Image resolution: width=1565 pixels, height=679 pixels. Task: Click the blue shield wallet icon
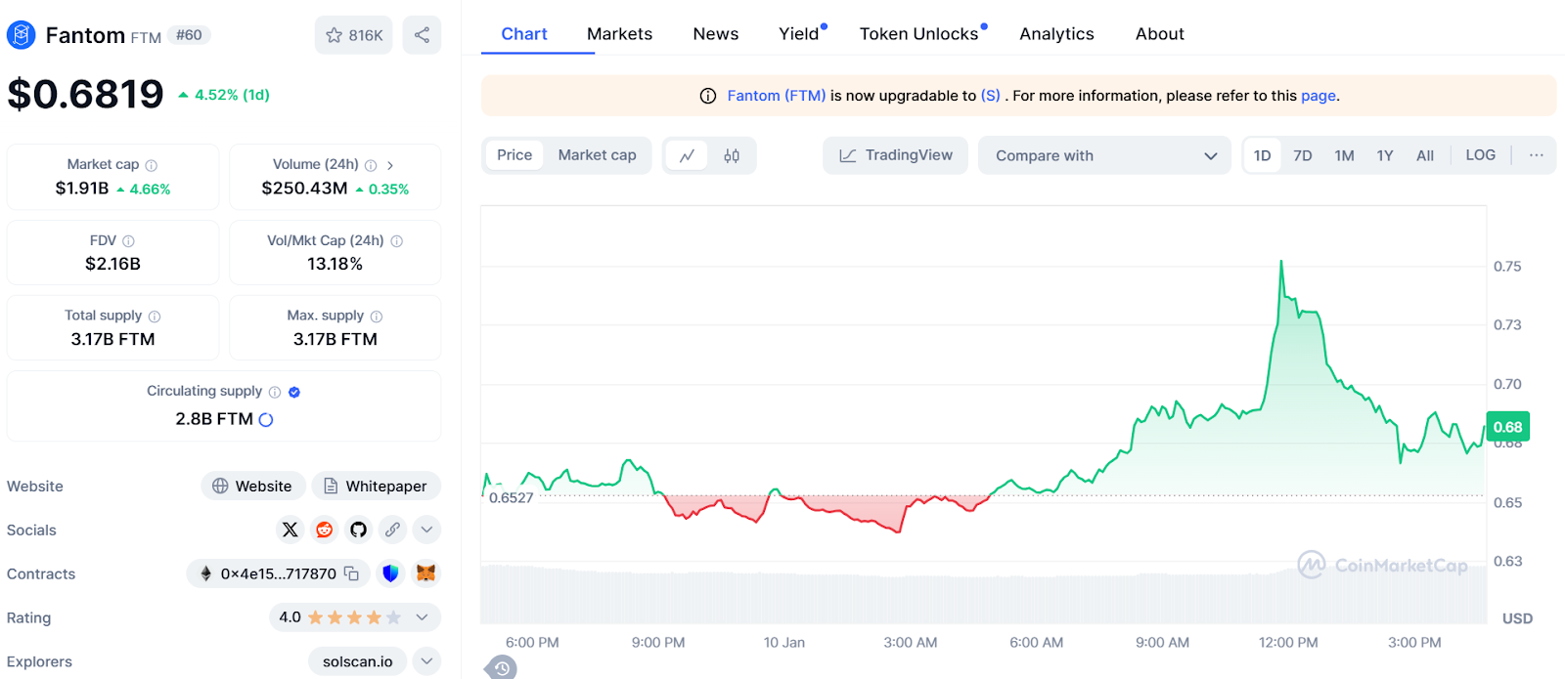click(390, 573)
